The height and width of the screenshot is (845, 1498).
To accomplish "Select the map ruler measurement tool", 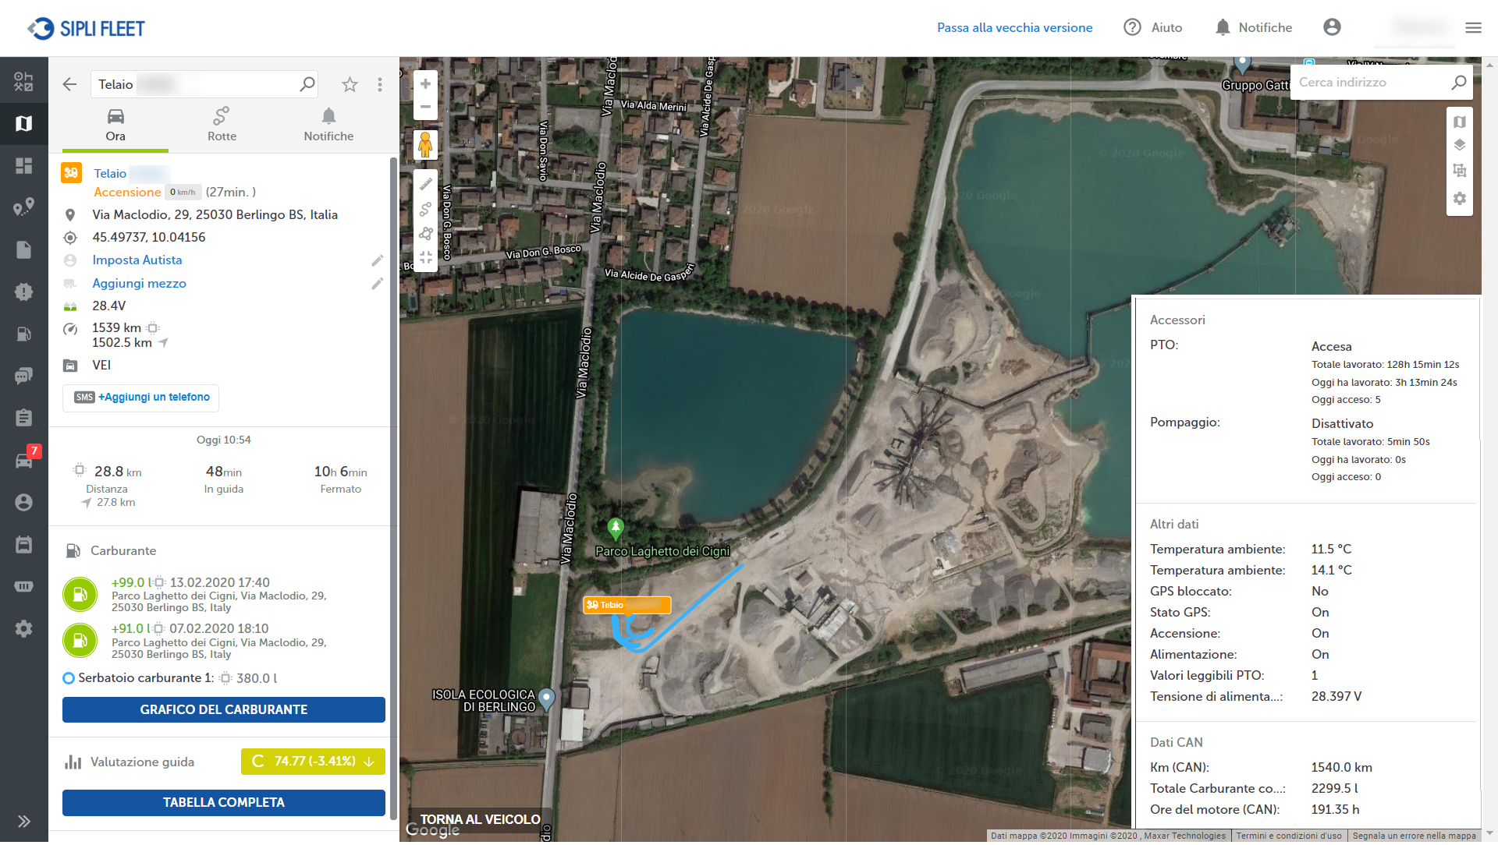I will click(x=425, y=184).
